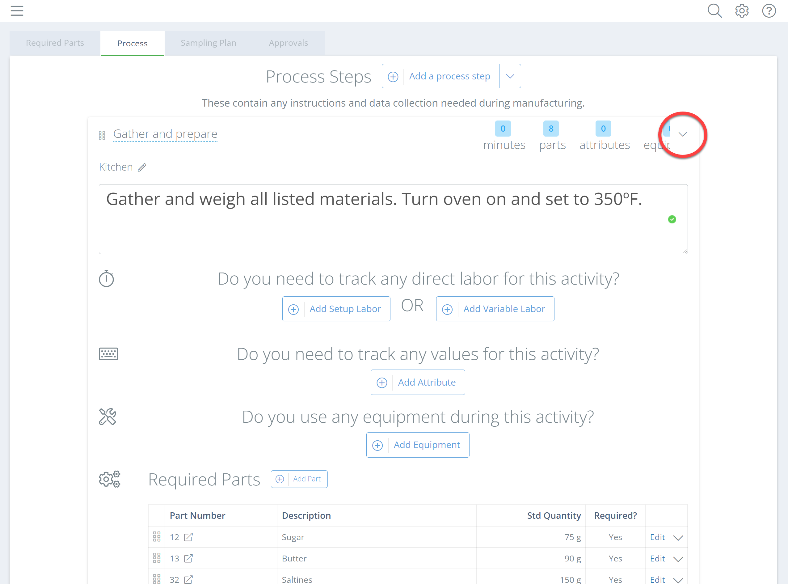Click Add Equipment button
Screen dimensions: 788x584
click(x=418, y=445)
